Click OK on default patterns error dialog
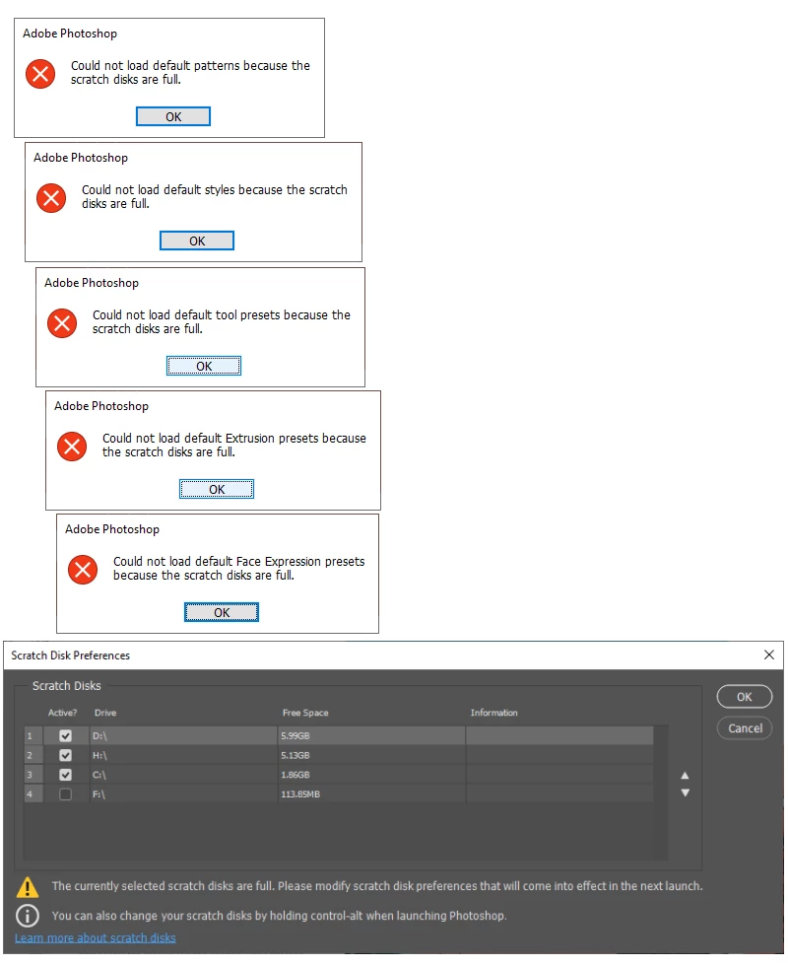Screen dimensions: 788x965 pos(172,116)
